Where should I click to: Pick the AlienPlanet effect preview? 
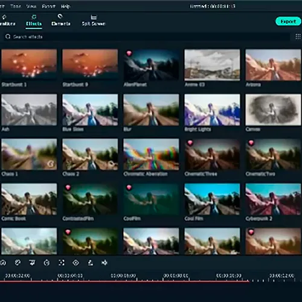pos(151,65)
